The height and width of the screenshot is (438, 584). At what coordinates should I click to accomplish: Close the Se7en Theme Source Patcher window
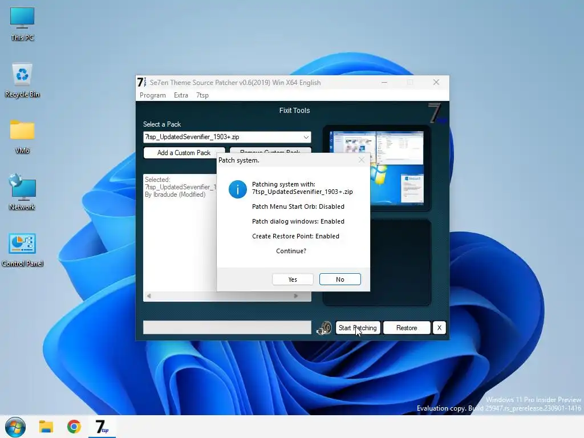click(436, 82)
